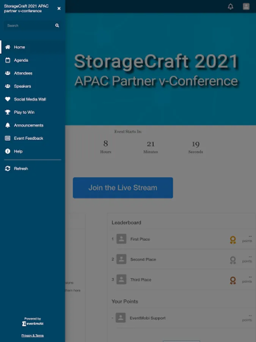Click the search magnifier icon
256x342 pixels.
pyautogui.click(x=57, y=25)
